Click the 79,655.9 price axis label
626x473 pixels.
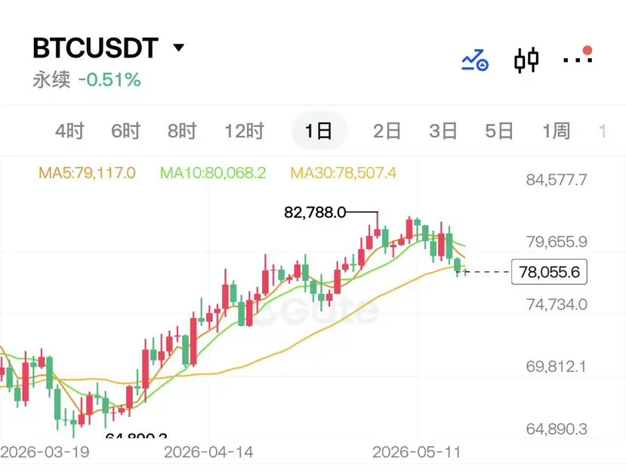tap(557, 242)
